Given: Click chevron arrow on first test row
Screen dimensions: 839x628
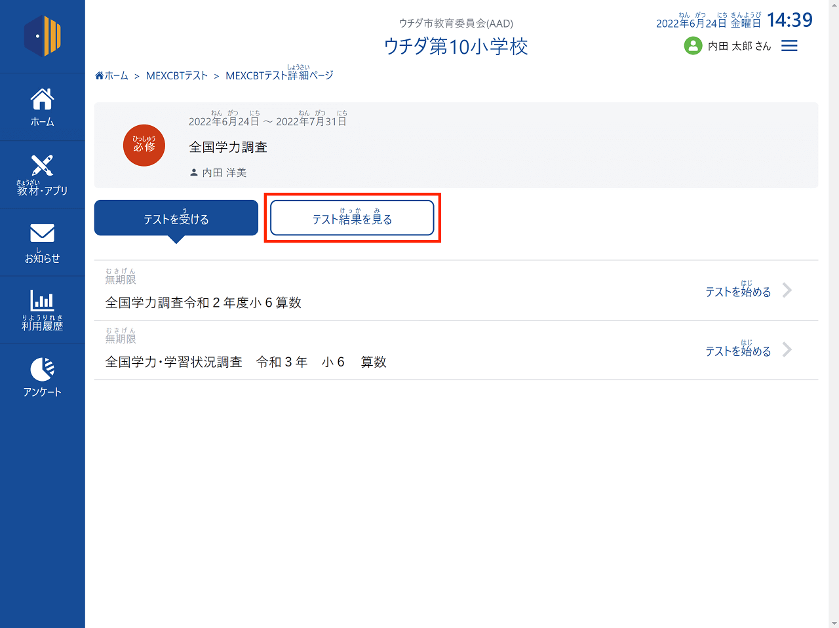Looking at the screenshot, I should click(x=787, y=290).
